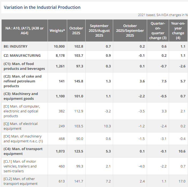Click the 'Variation in the Industrial Production' title
This screenshot has width=188, height=187.
42,7
